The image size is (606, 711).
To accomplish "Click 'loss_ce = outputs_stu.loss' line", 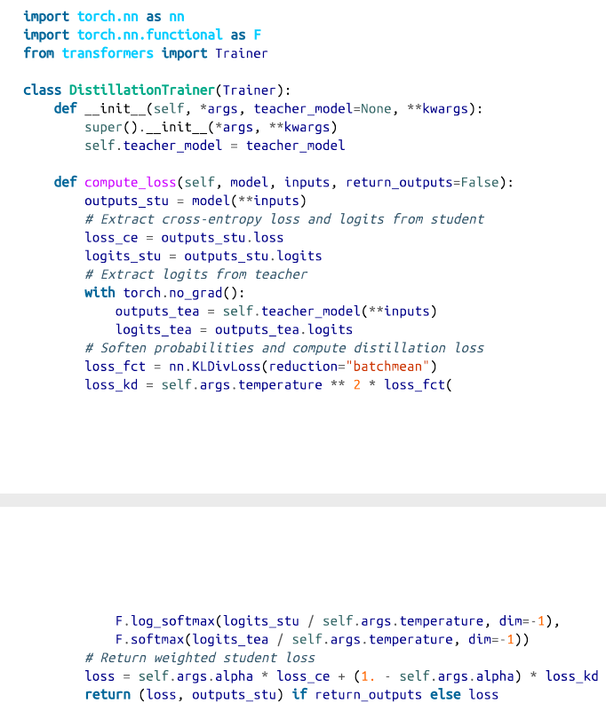I will pyautogui.click(x=184, y=238).
